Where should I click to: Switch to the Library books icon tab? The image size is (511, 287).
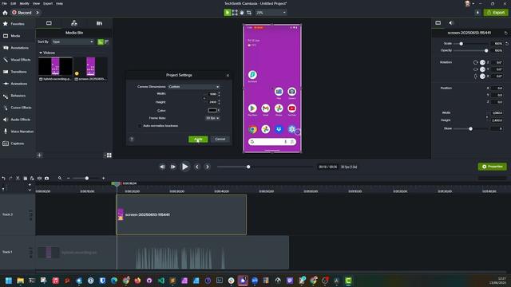pyautogui.click(x=99, y=23)
